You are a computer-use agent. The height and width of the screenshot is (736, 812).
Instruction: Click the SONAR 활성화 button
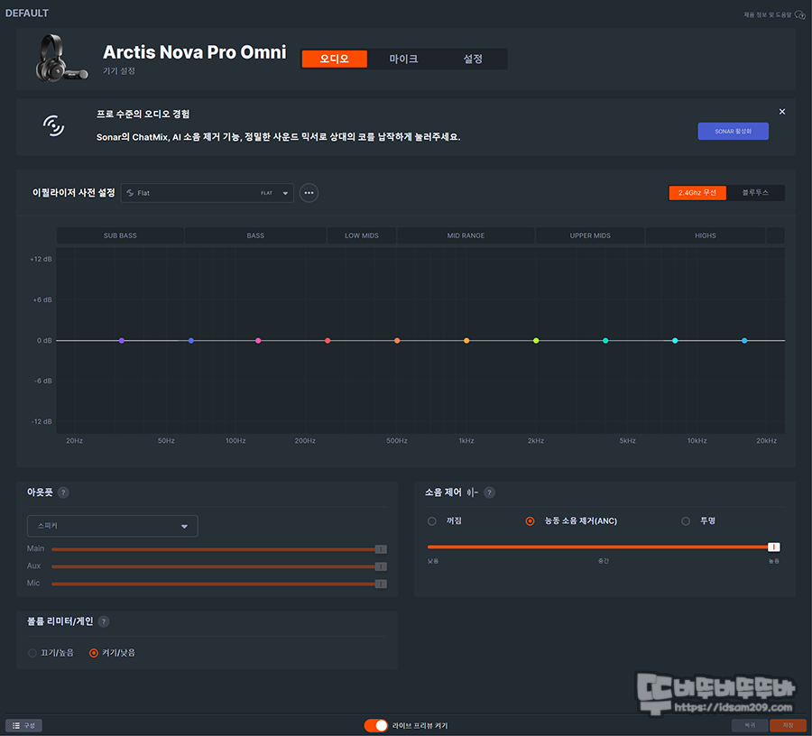coord(733,131)
